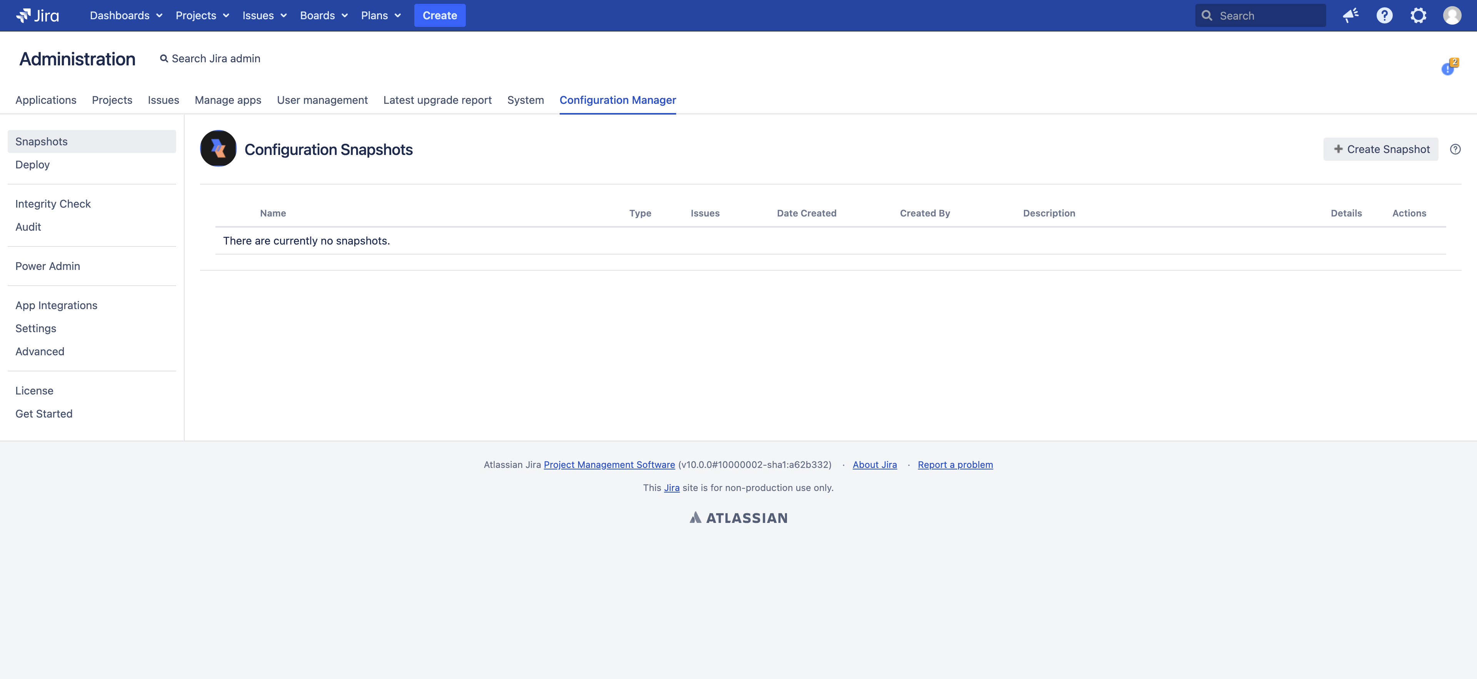Screen dimensions: 1477x679
Task: Open the Administration gear settings icon
Action: click(1419, 15)
